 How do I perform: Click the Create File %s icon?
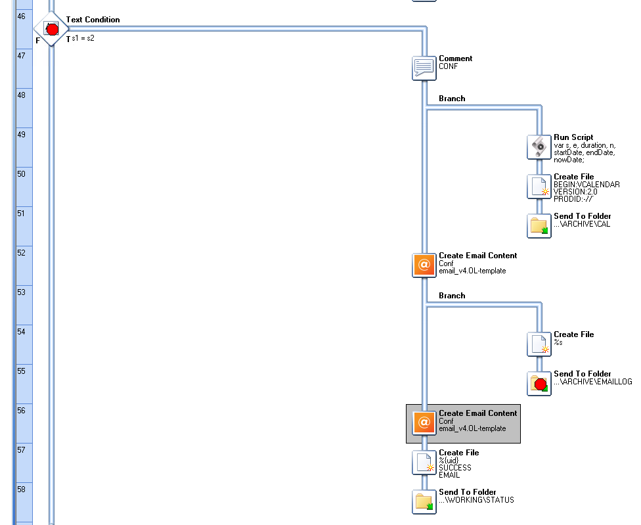pyautogui.click(x=539, y=344)
